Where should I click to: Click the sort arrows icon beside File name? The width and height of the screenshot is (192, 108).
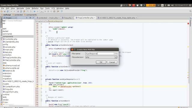coord(116,54)
